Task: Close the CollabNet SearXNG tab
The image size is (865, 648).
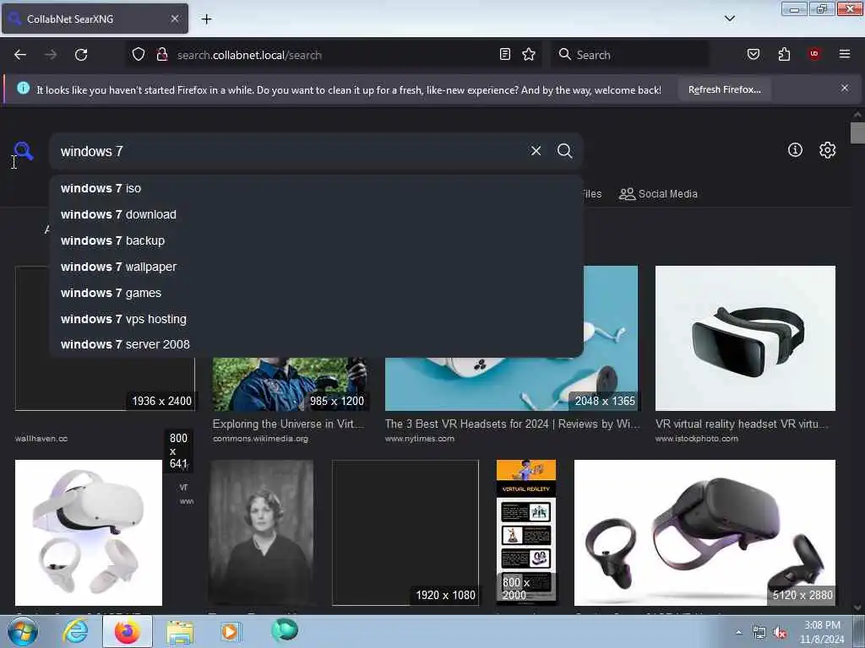Action: coord(174,19)
